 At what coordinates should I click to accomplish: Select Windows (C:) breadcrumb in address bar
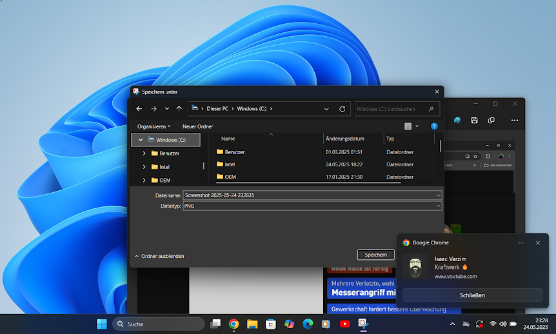pyautogui.click(x=252, y=109)
